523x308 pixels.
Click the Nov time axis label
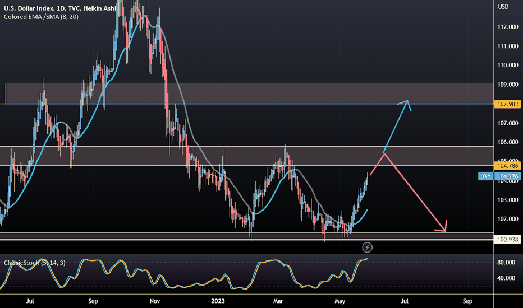point(155,301)
